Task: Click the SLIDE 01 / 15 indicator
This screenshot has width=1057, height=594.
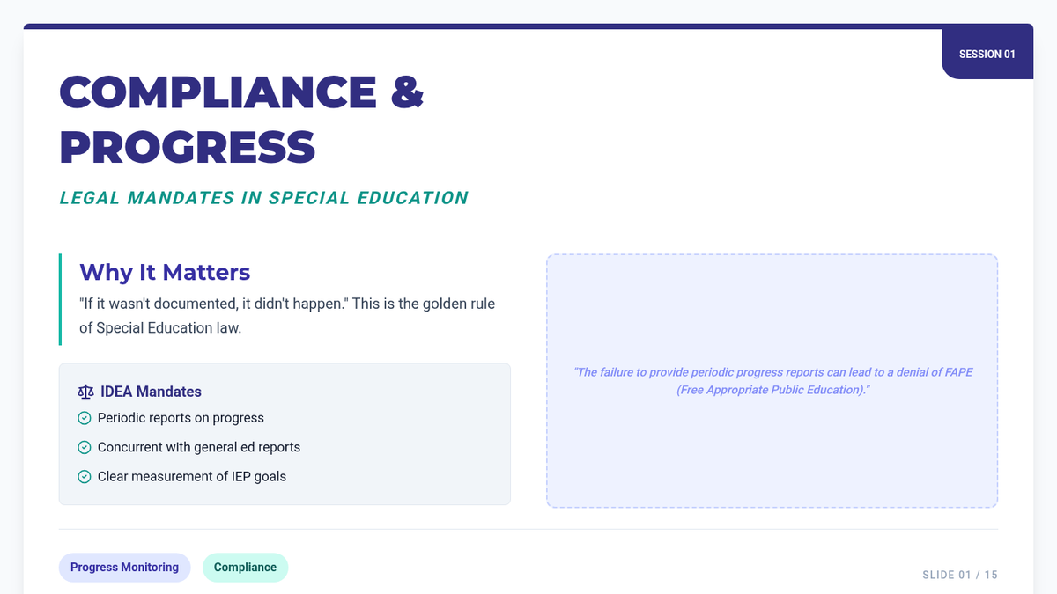Action: [960, 575]
